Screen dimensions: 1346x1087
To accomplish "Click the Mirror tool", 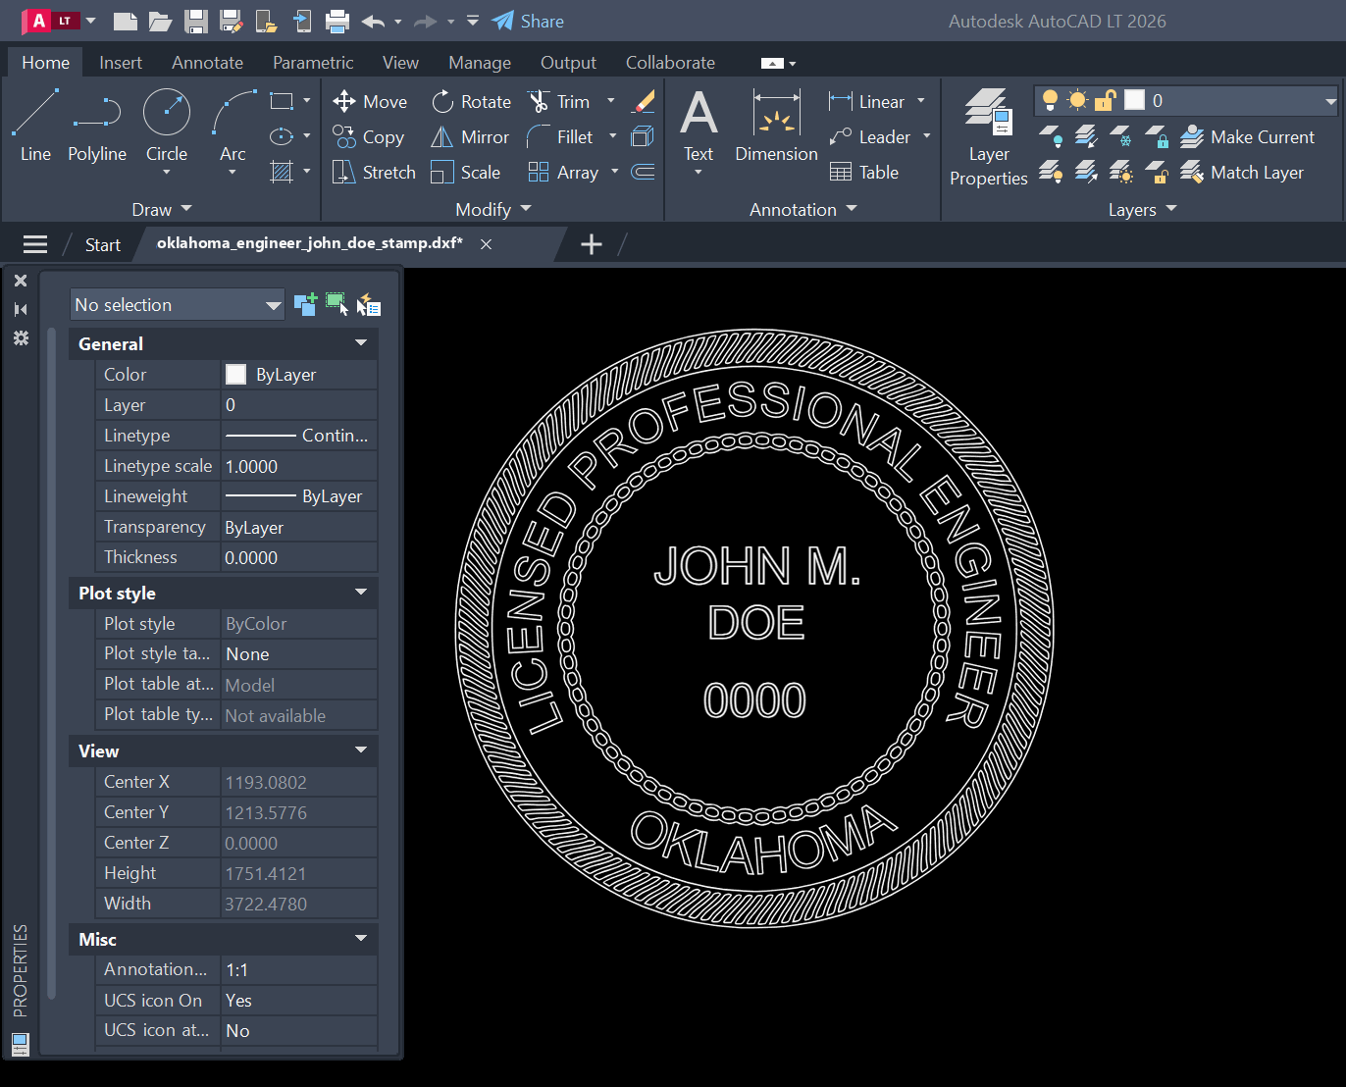I will pyautogui.click(x=470, y=136).
